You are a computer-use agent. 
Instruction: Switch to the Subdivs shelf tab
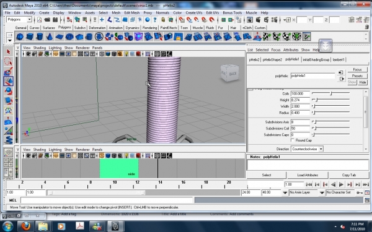(x=80, y=28)
